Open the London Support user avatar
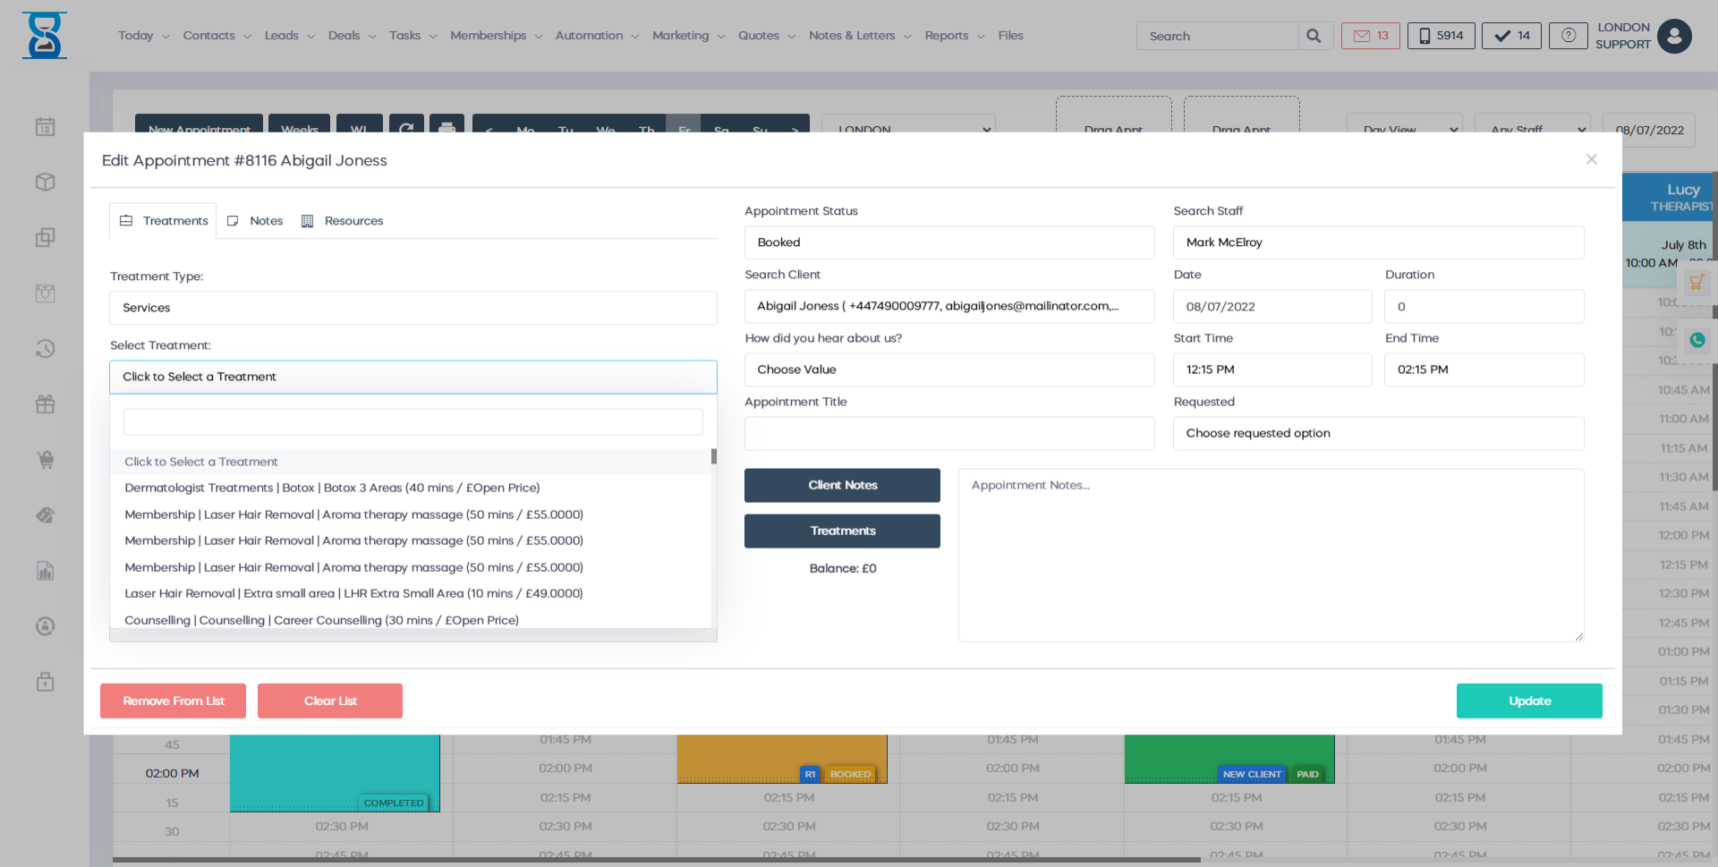1718x867 pixels. coord(1673,37)
